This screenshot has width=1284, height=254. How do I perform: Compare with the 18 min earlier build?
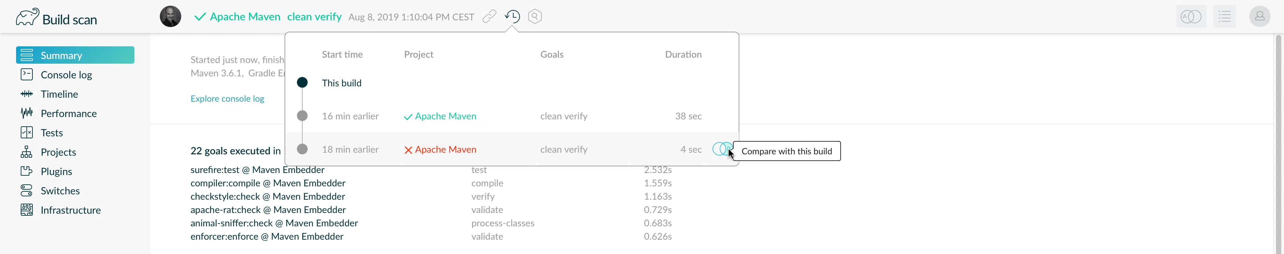pos(722,149)
